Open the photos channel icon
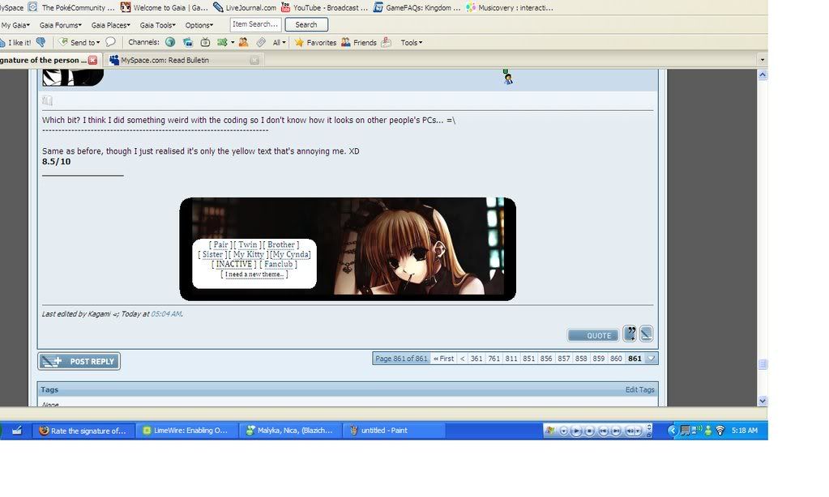This screenshot has height=497, width=829. pyautogui.click(x=188, y=42)
